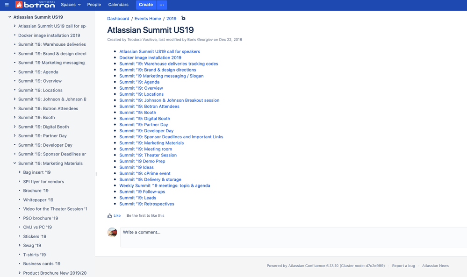467x277 pixels.
Task: Open Summit '19: Retrospectives link
Action: pos(147,204)
